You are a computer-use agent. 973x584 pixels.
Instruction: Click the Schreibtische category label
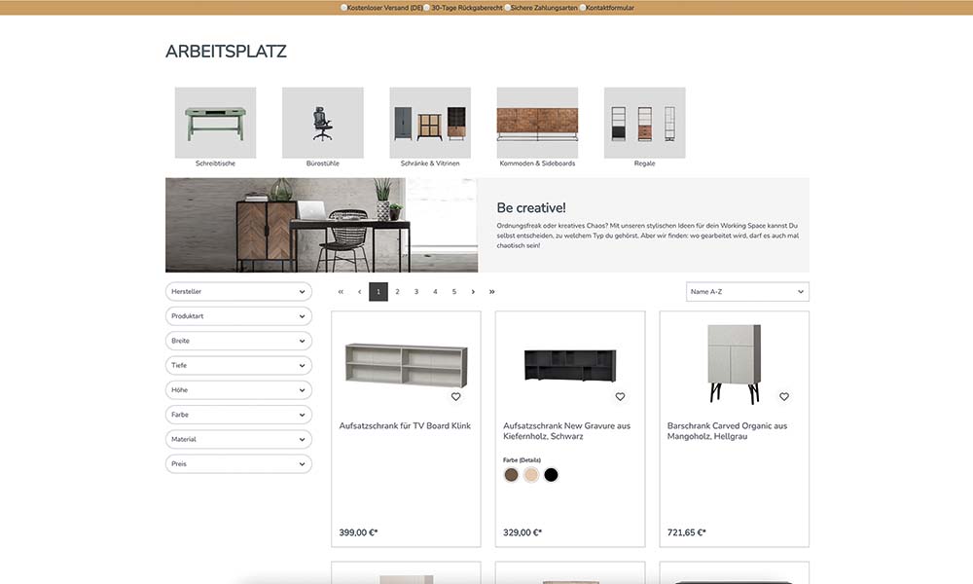click(x=215, y=164)
